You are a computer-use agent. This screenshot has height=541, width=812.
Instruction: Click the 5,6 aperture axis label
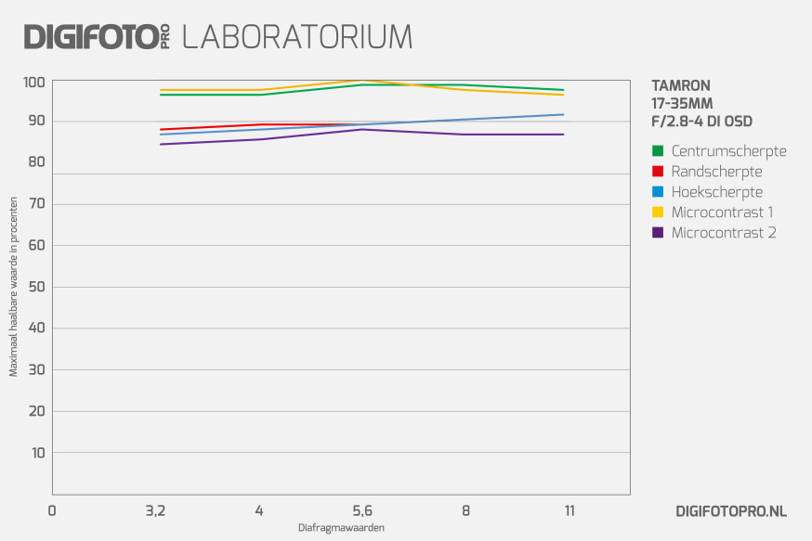coord(362,511)
